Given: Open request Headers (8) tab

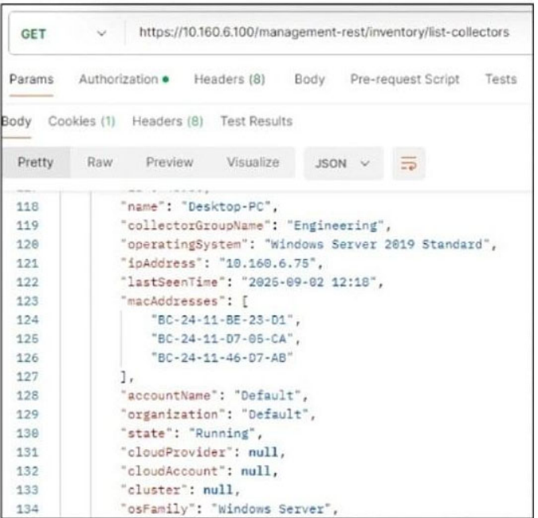Looking at the screenshot, I should tap(230, 79).
